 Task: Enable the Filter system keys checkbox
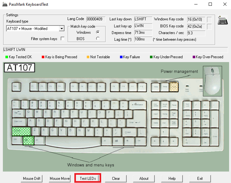tap(63, 39)
